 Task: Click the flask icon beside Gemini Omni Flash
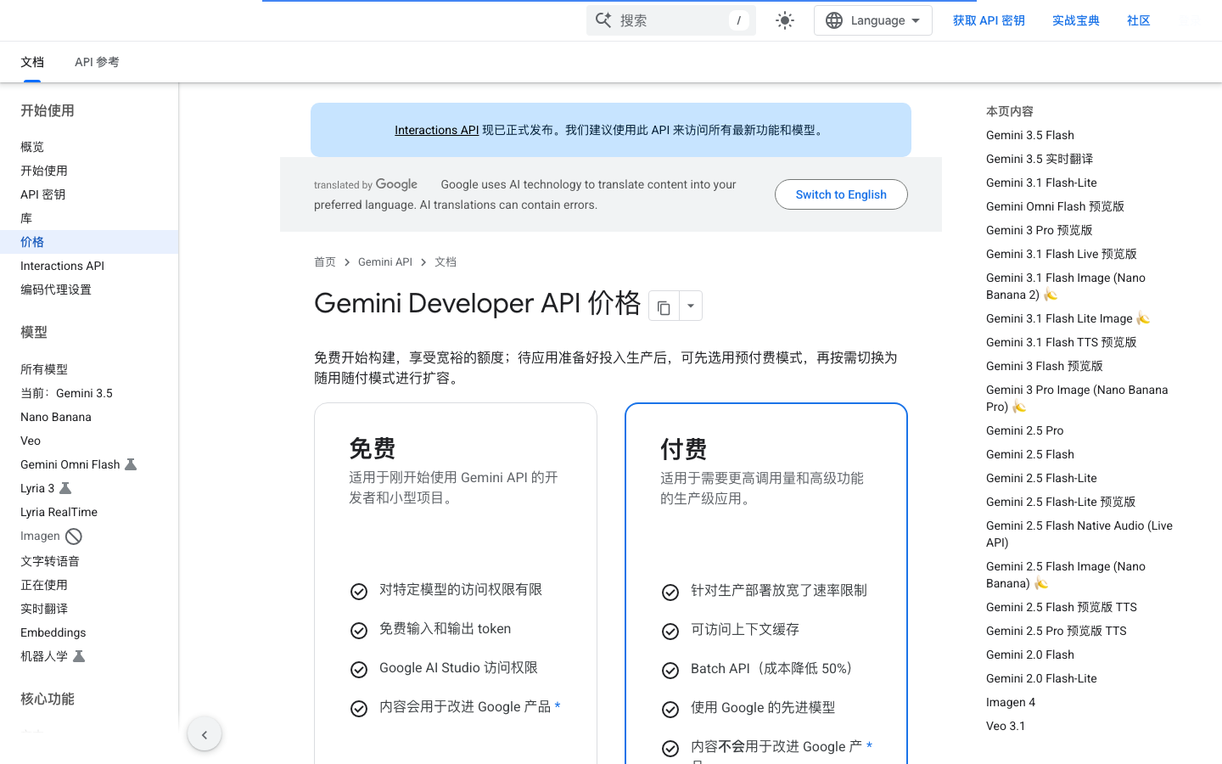(x=131, y=464)
